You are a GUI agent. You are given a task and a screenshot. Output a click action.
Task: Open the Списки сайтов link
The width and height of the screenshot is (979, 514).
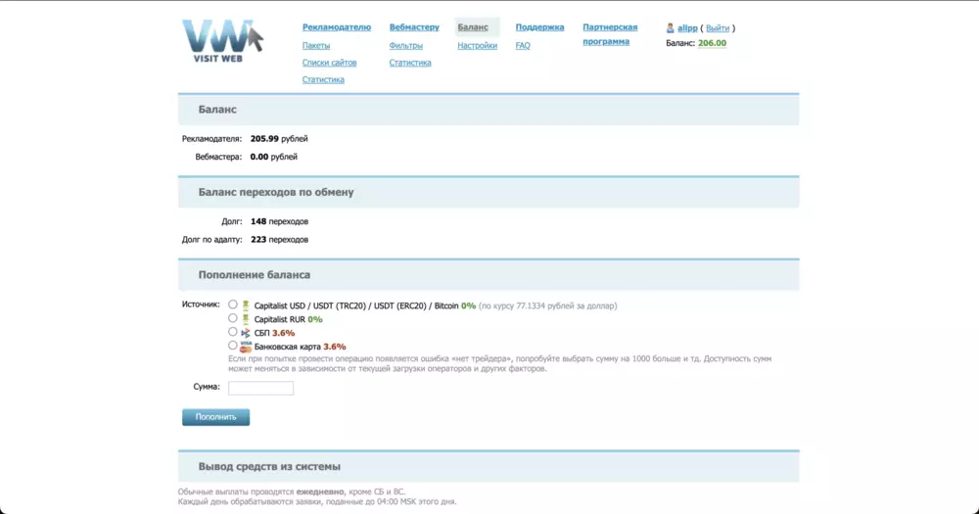[x=329, y=63]
